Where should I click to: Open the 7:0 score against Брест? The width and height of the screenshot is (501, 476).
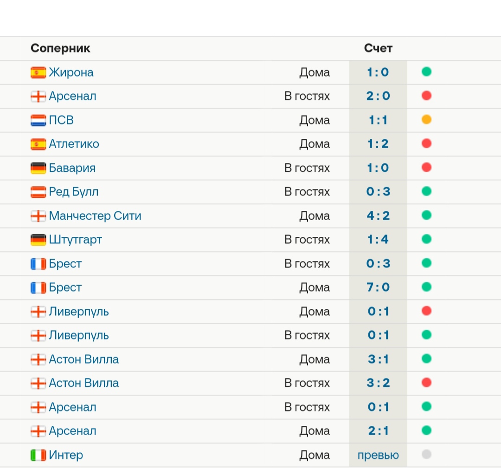pos(378,287)
